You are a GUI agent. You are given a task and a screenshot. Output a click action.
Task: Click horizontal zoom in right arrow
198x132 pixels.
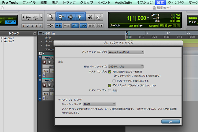41,17
